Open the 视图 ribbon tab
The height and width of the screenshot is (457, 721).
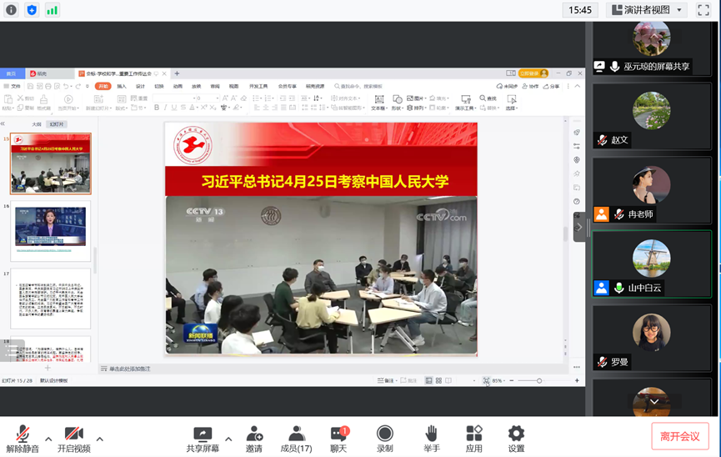click(233, 86)
